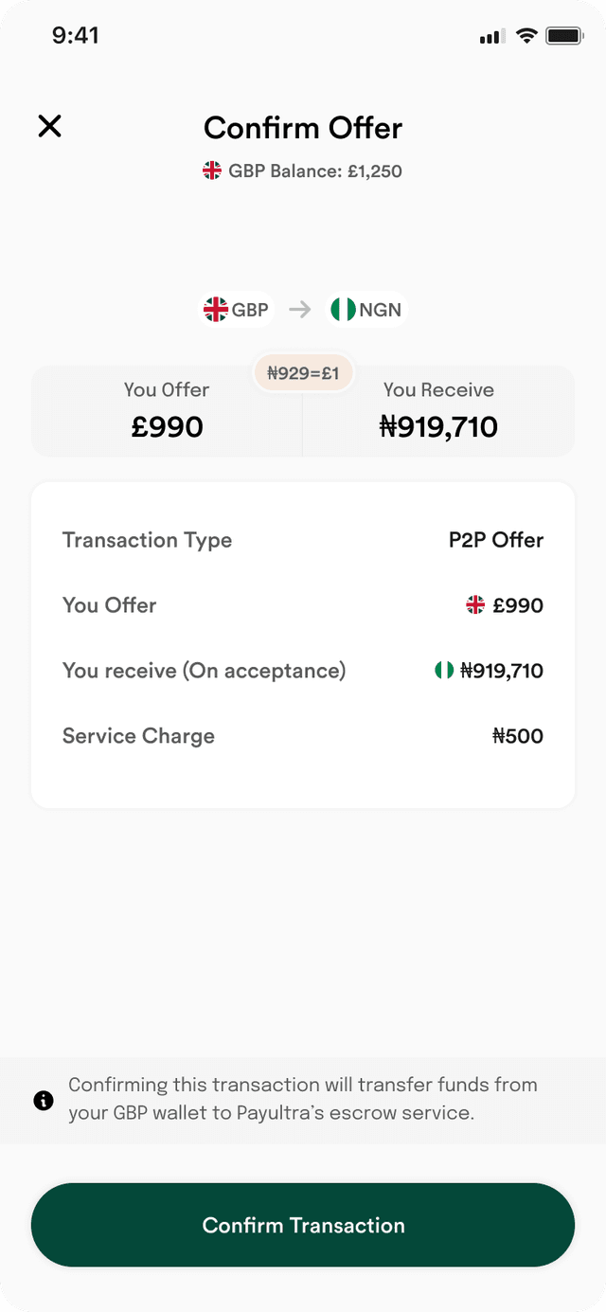Screen dimensions: 606x1312
Task: Tap the Transaction Type P2P Offer row
Action: click(303, 540)
